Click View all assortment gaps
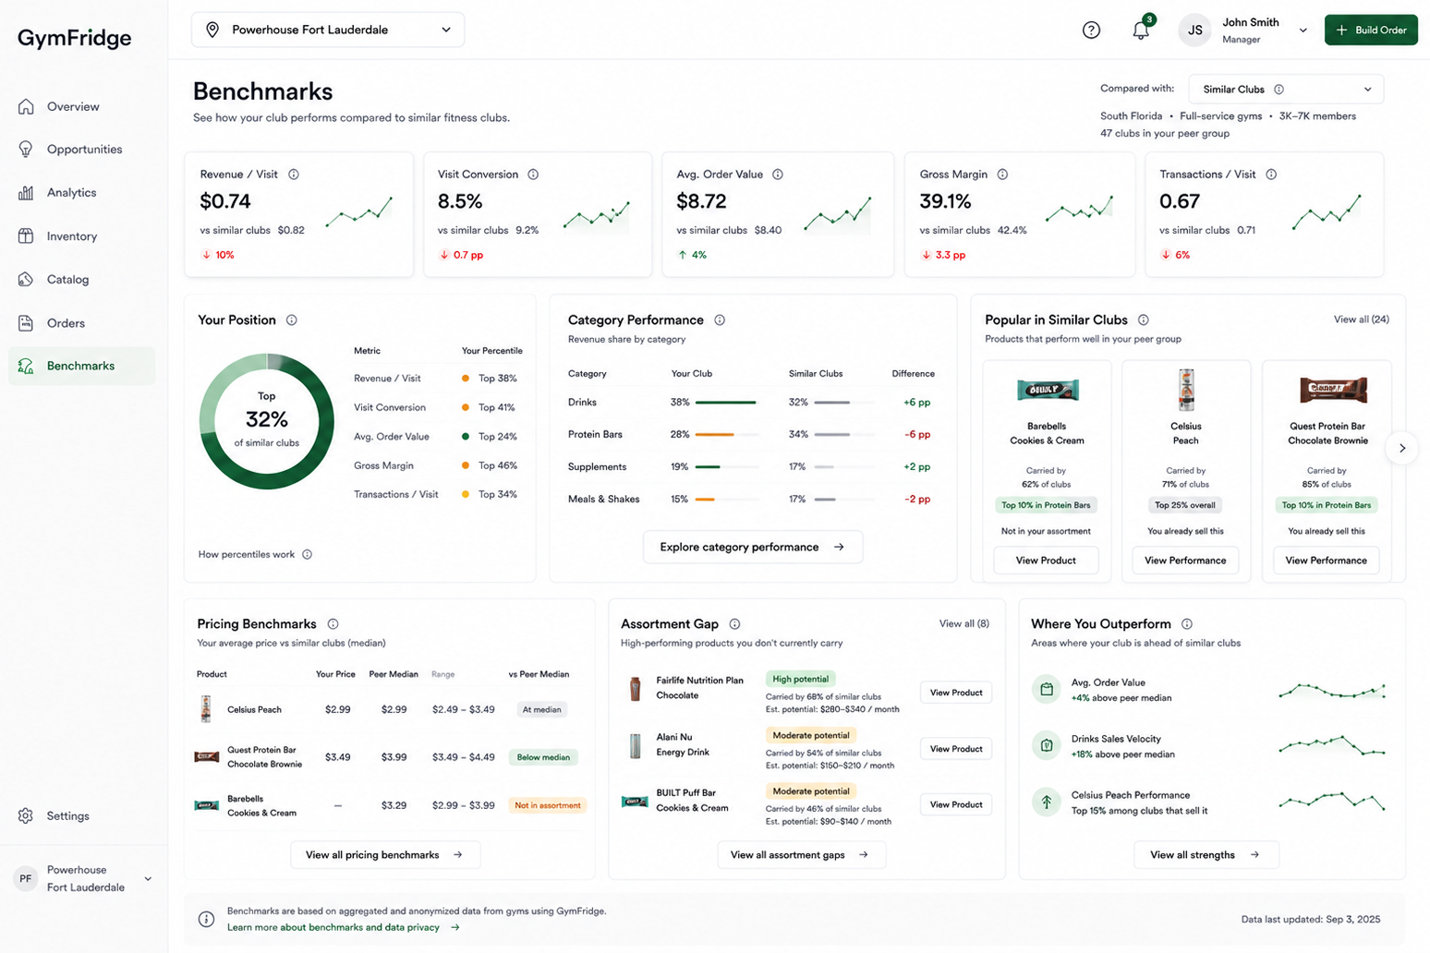1430x953 pixels. click(x=801, y=855)
